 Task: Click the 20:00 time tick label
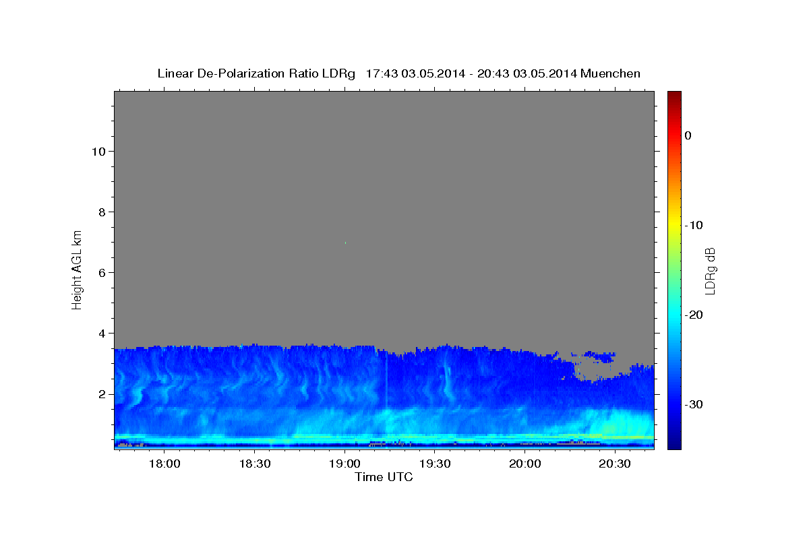click(x=525, y=464)
